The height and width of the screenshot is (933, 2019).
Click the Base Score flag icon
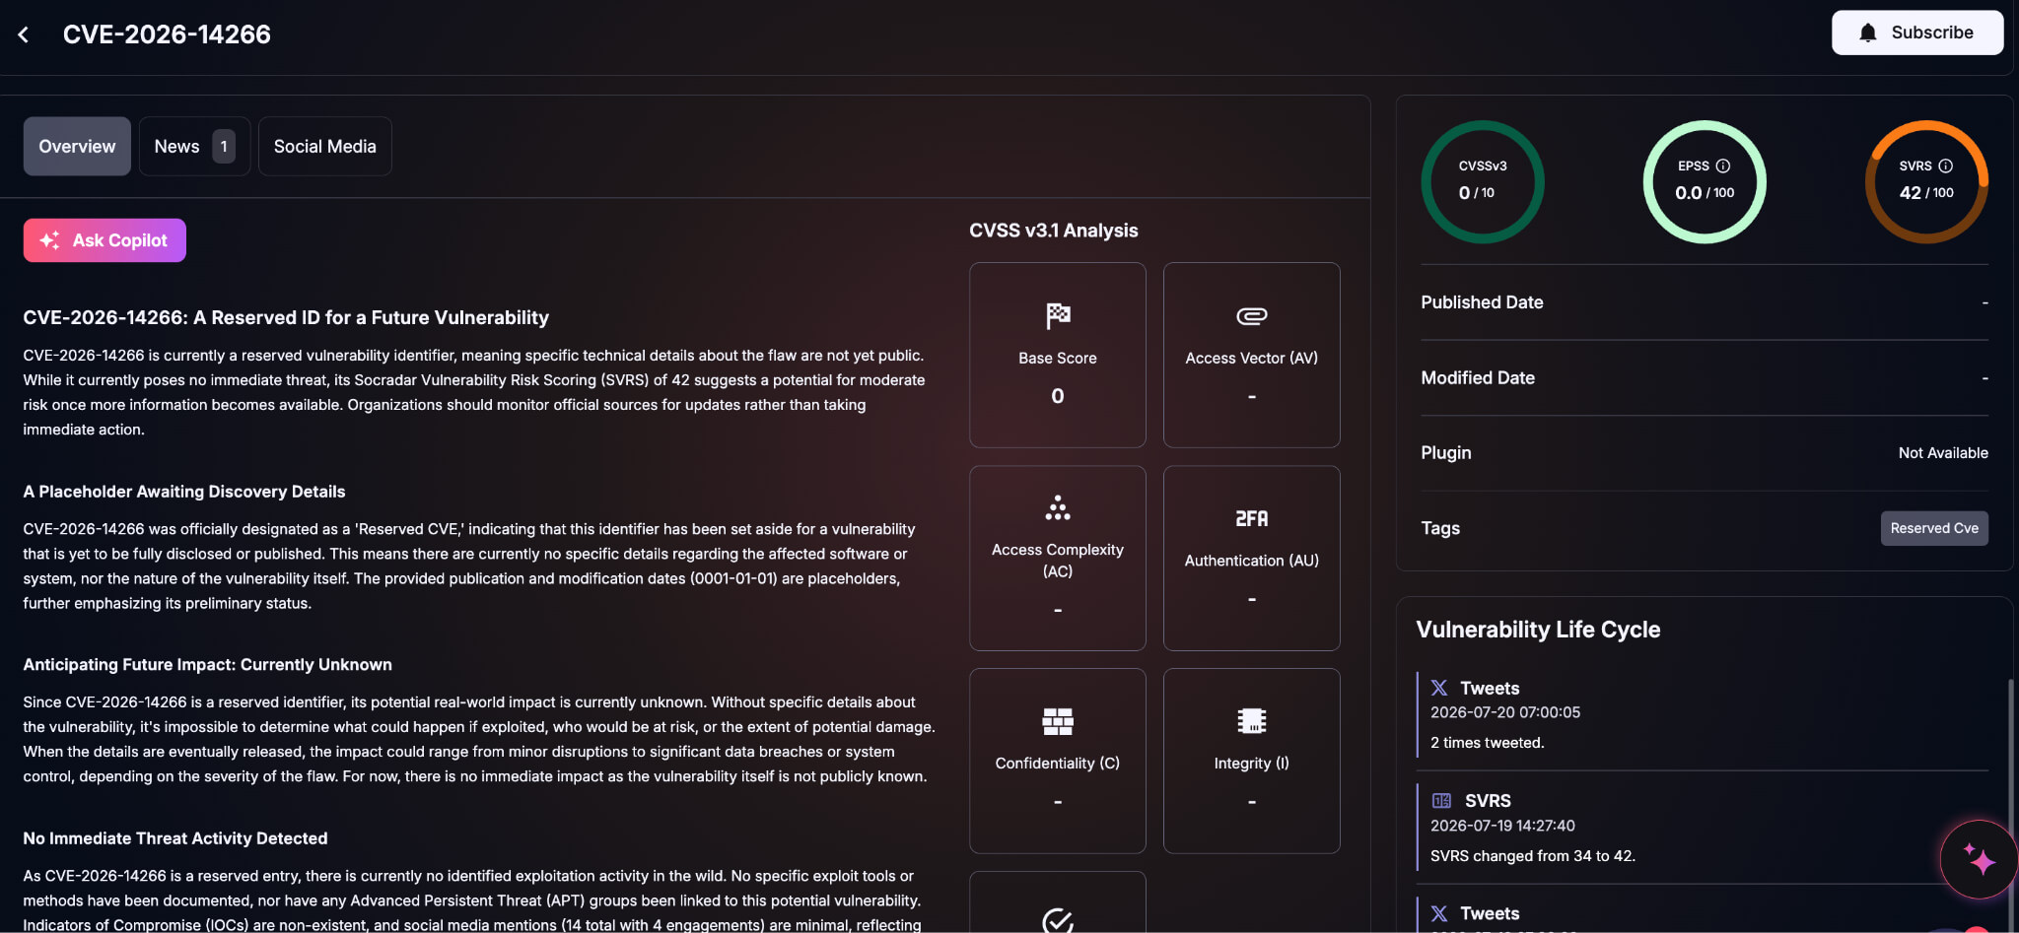(1058, 315)
